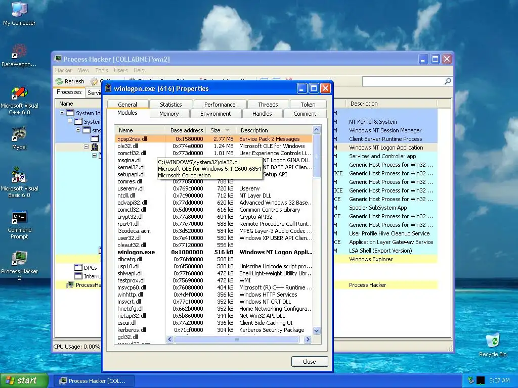Sort modules by Base address column header
This screenshot has height=388, width=518.
pos(187,130)
